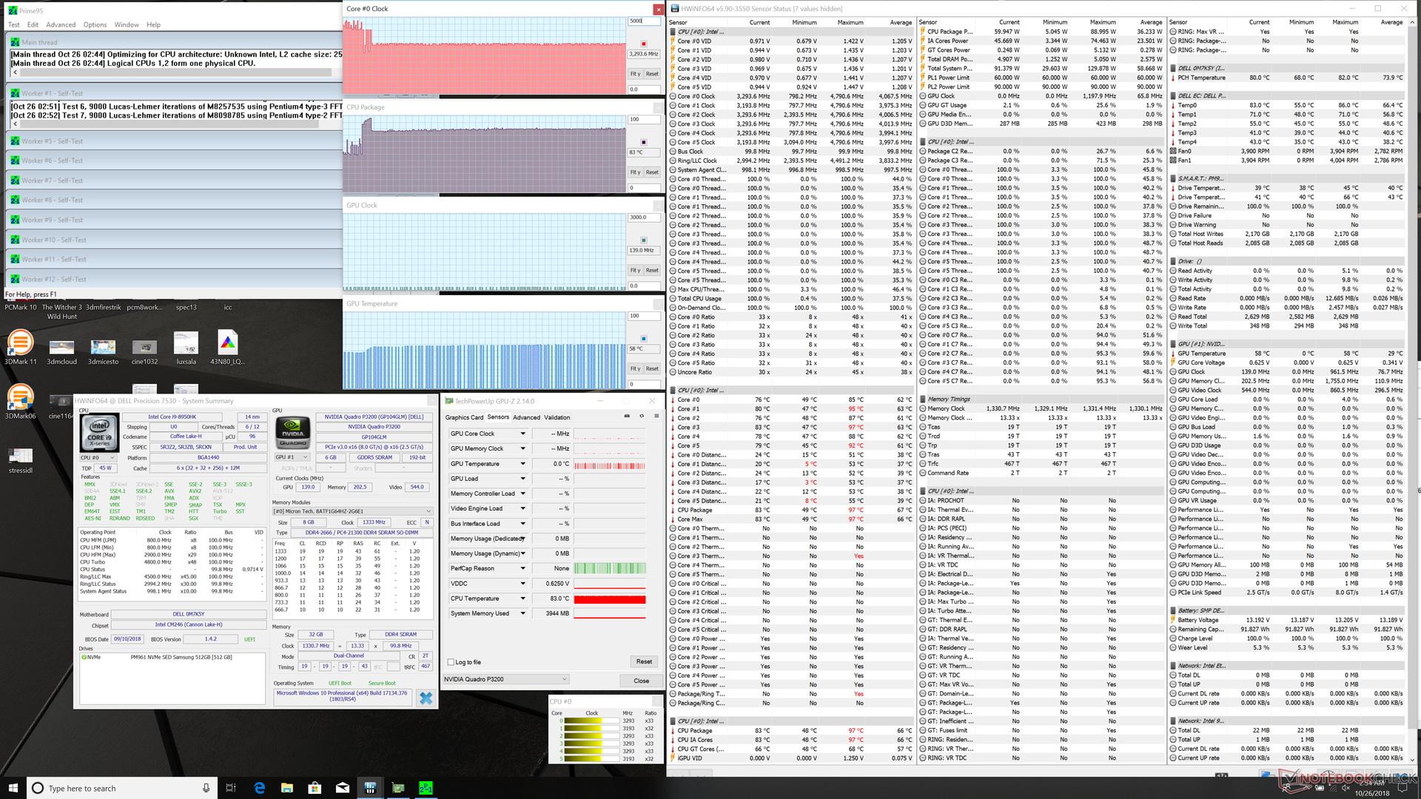Click red color swatch in Core #0 Clock graph
The image size is (1421, 799).
643,44
